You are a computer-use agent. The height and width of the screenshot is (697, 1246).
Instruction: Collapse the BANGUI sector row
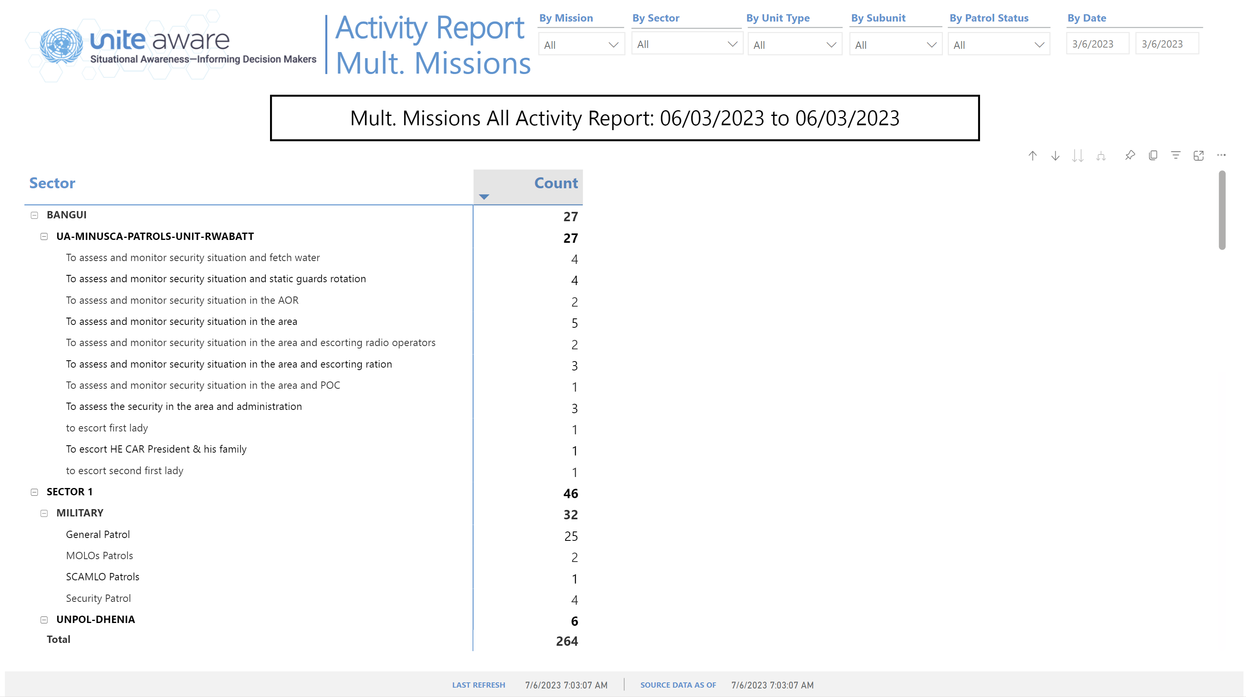[34, 215]
